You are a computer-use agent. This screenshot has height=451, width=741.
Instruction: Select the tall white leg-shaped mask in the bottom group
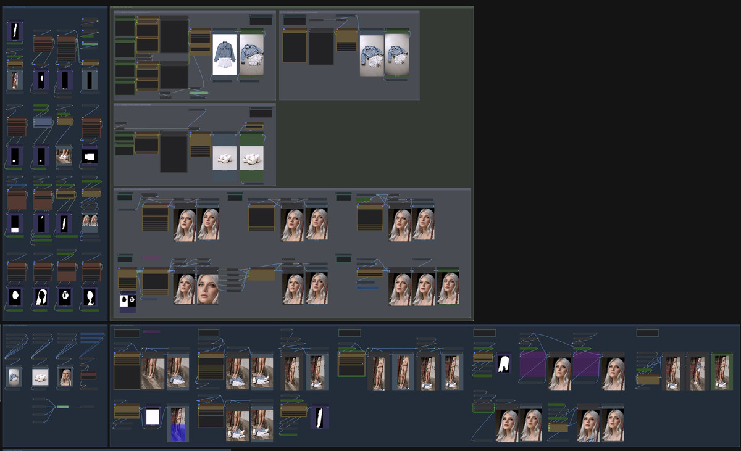point(320,418)
